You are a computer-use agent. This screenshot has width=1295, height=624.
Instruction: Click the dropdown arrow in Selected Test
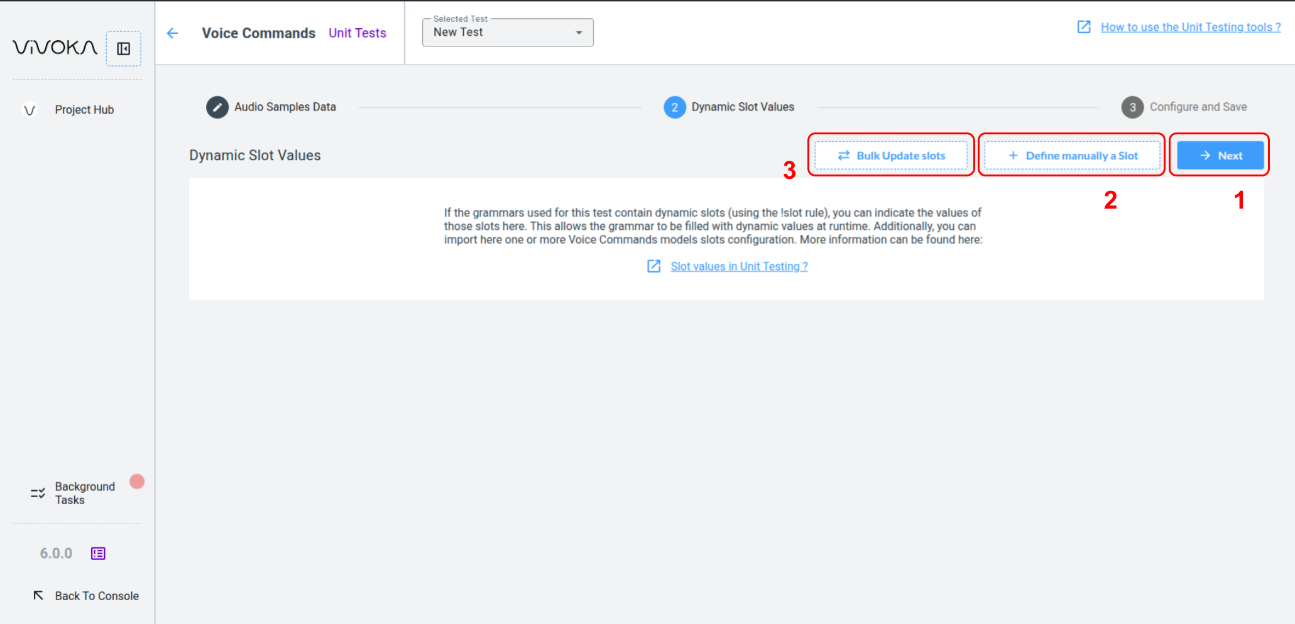[x=579, y=33]
